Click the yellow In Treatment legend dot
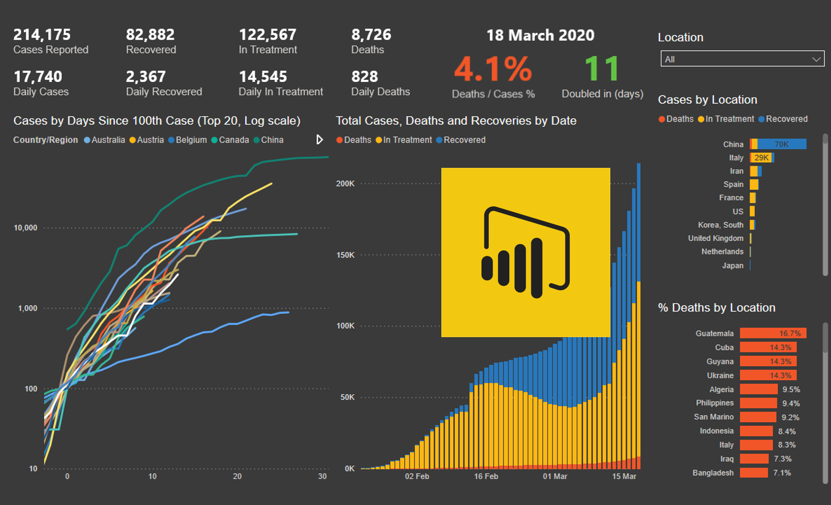831x505 pixels. [701, 119]
